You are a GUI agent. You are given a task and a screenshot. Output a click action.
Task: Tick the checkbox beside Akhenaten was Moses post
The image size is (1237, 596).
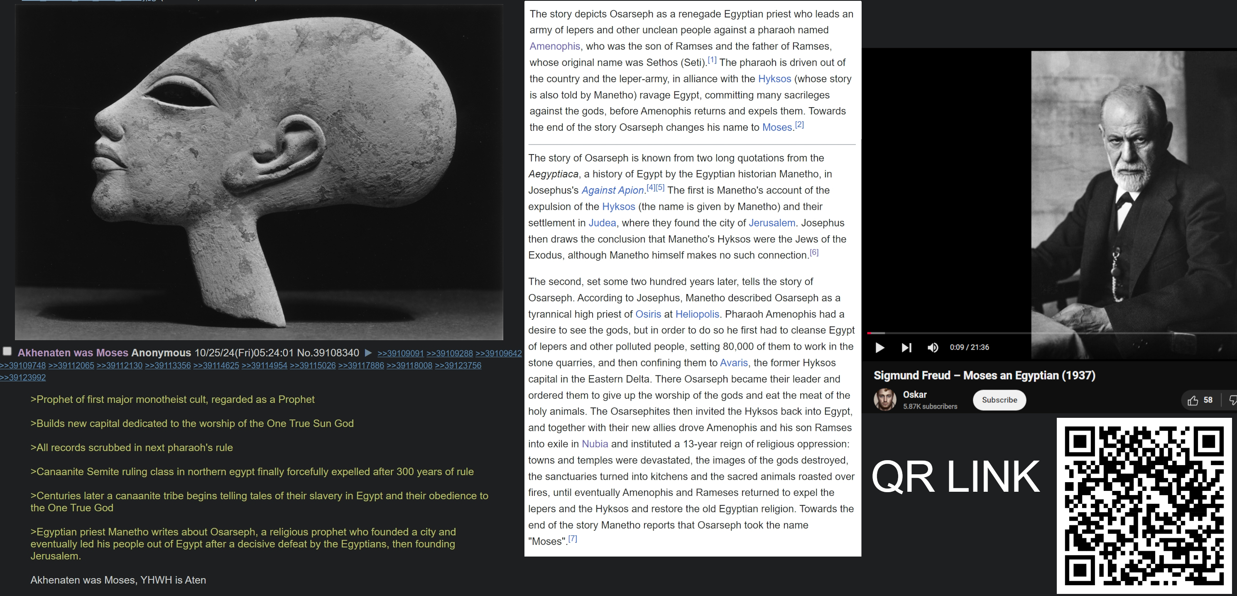[x=7, y=351]
